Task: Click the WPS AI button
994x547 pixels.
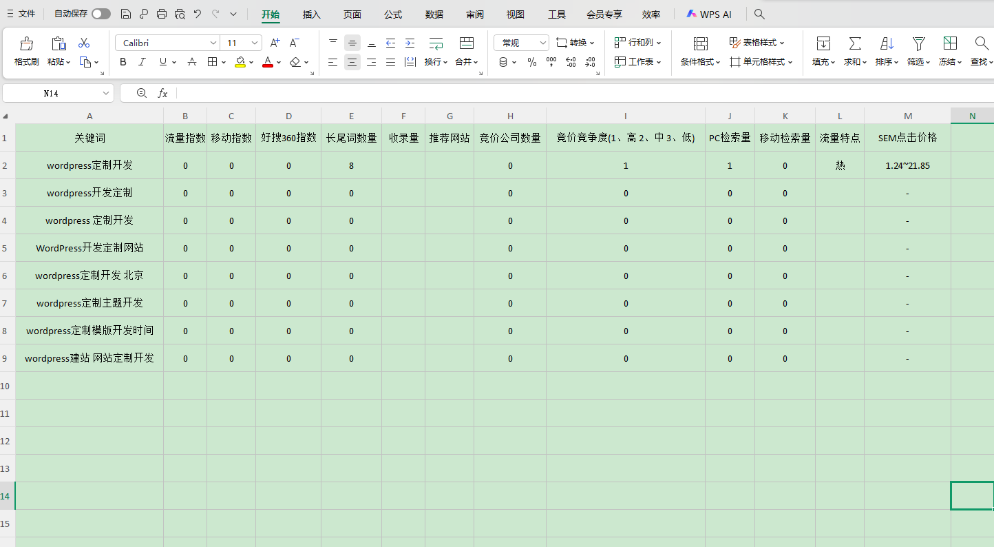Action: (708, 14)
